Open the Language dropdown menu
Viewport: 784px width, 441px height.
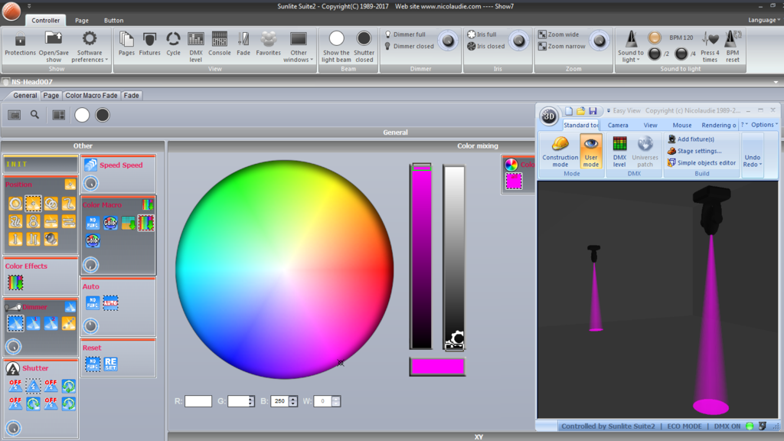tap(764, 20)
